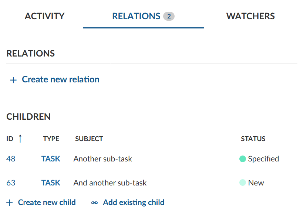Click the light green New status dot
Screen dimensions: 300x215
coord(243,182)
